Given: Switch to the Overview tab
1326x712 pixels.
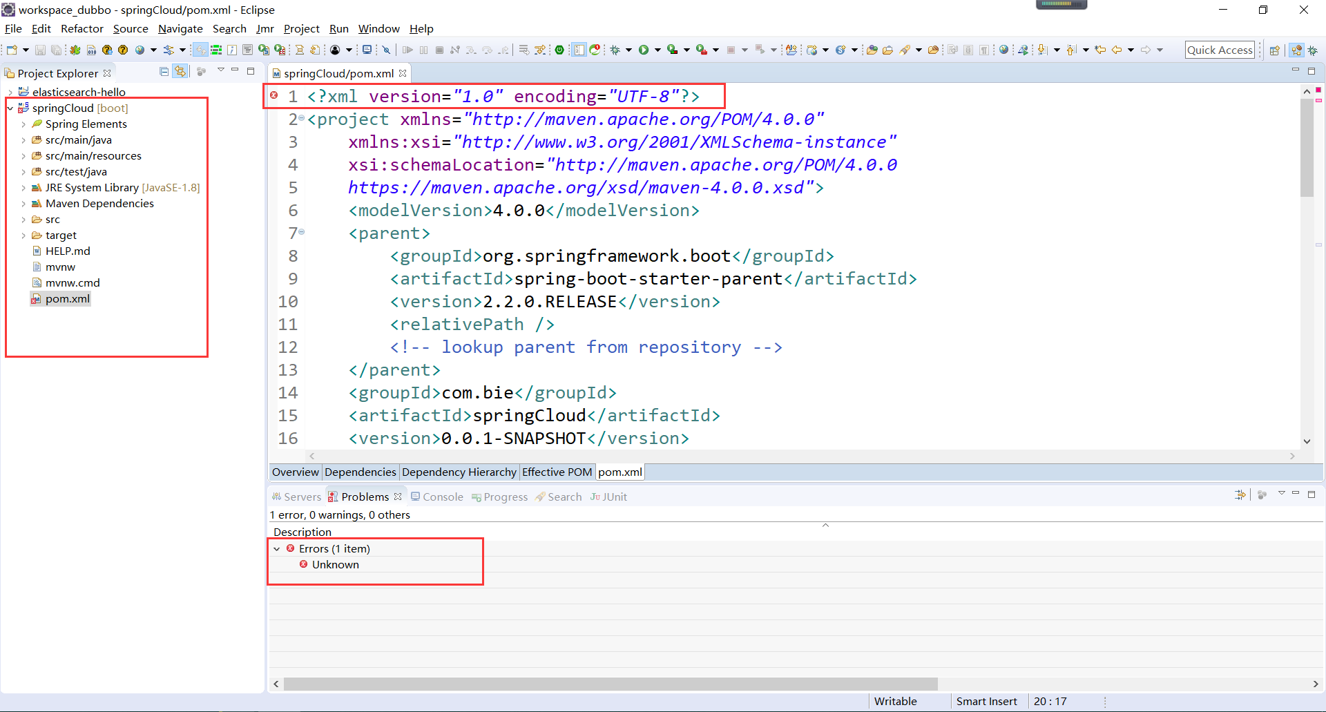Looking at the screenshot, I should tap(295, 472).
